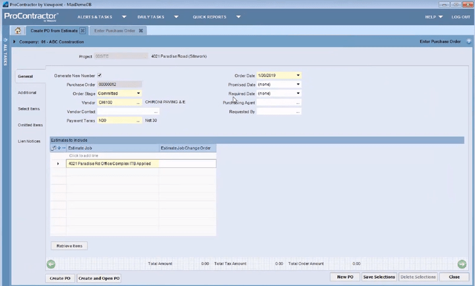Viewport: 475px width, 286px height.
Task: Toggle the Generate New Number checkbox
Action: point(100,75)
